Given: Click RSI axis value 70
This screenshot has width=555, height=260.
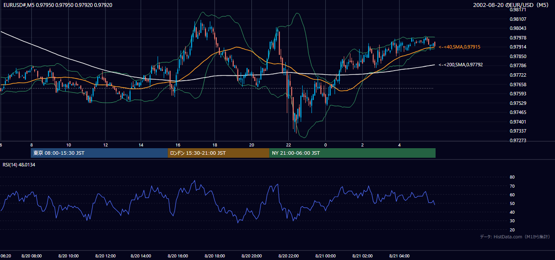Looking at the screenshot, I should (x=512, y=186).
